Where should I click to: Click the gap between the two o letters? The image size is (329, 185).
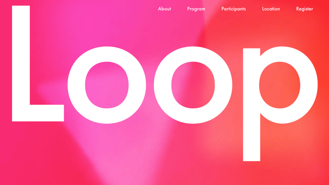point(150,85)
